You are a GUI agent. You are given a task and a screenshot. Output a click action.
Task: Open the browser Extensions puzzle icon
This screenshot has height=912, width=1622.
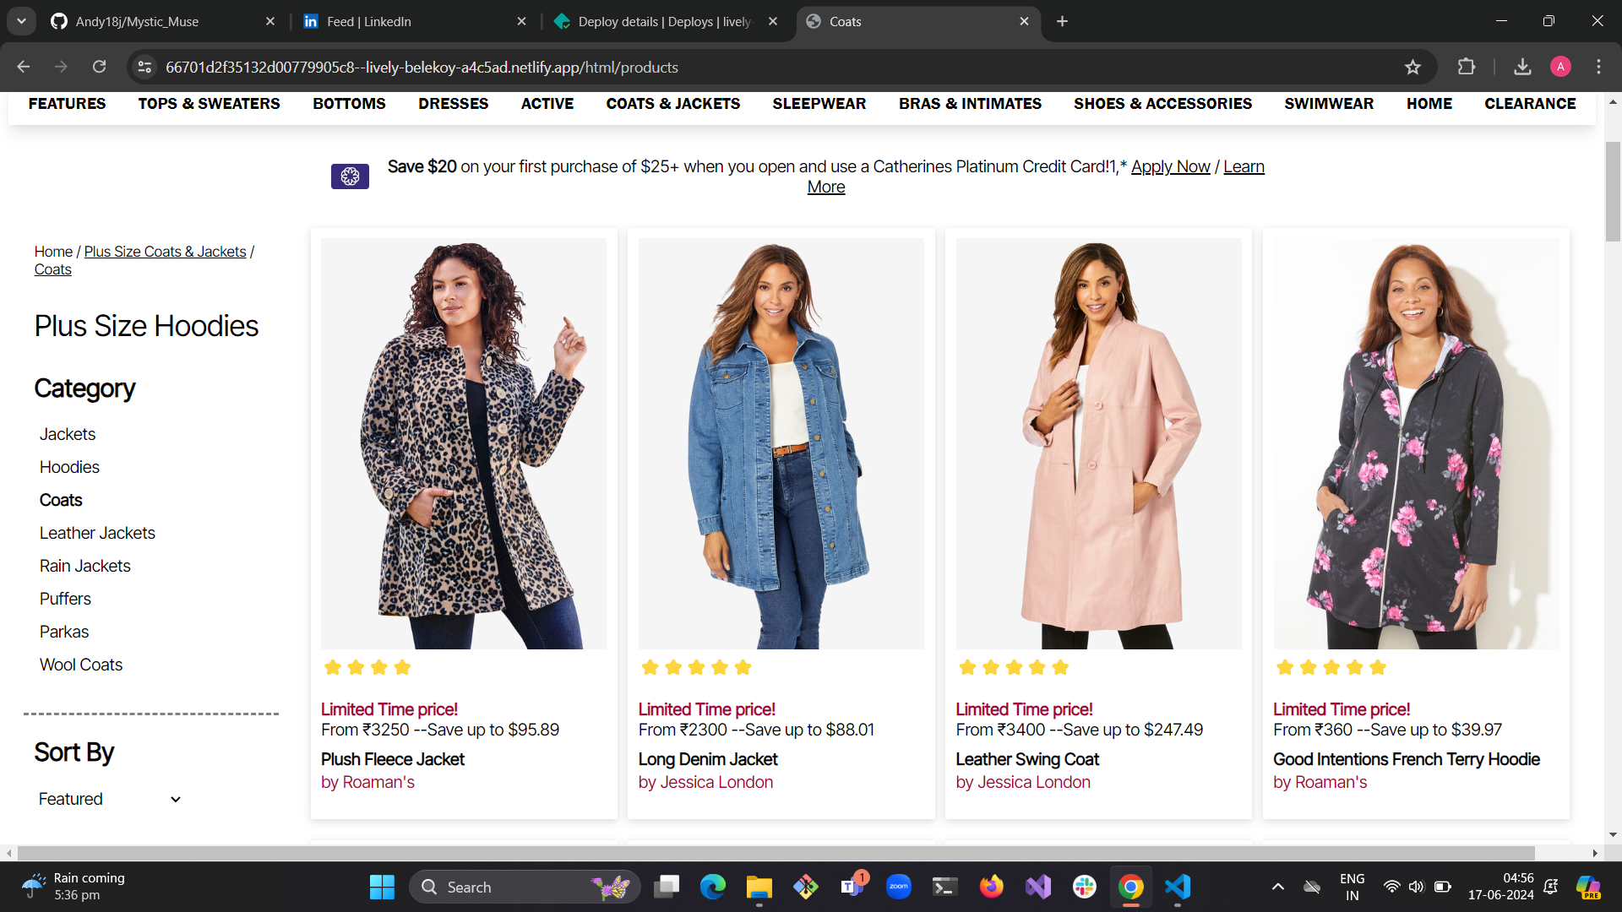[x=1467, y=67]
